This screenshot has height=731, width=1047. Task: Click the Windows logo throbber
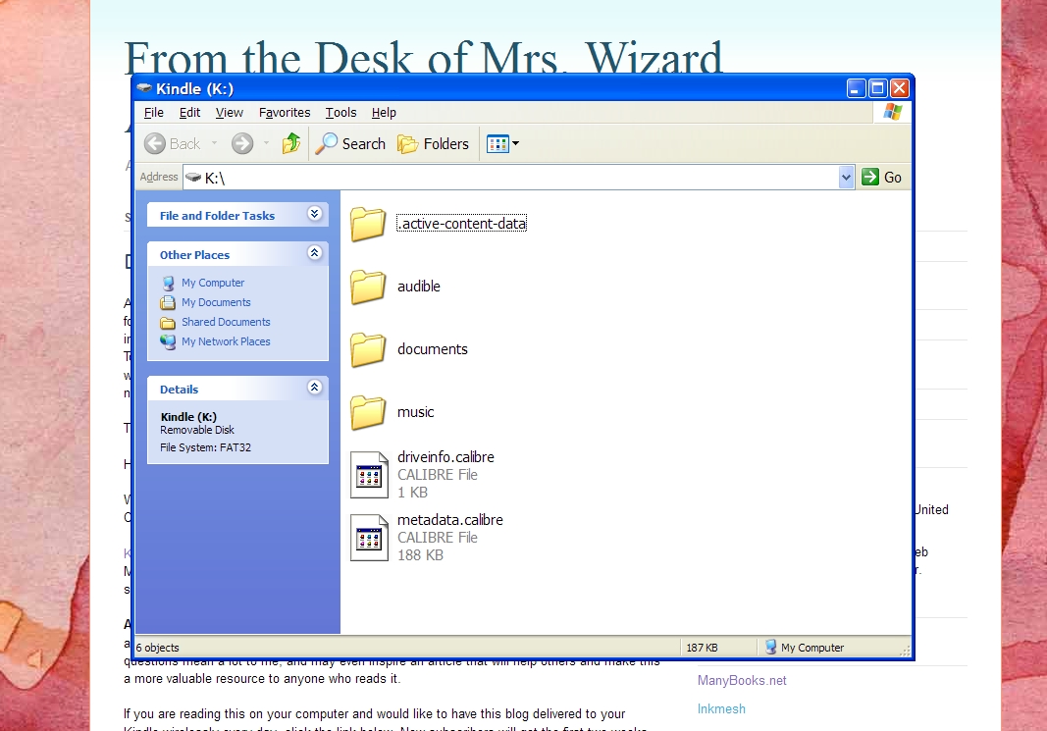(x=892, y=112)
